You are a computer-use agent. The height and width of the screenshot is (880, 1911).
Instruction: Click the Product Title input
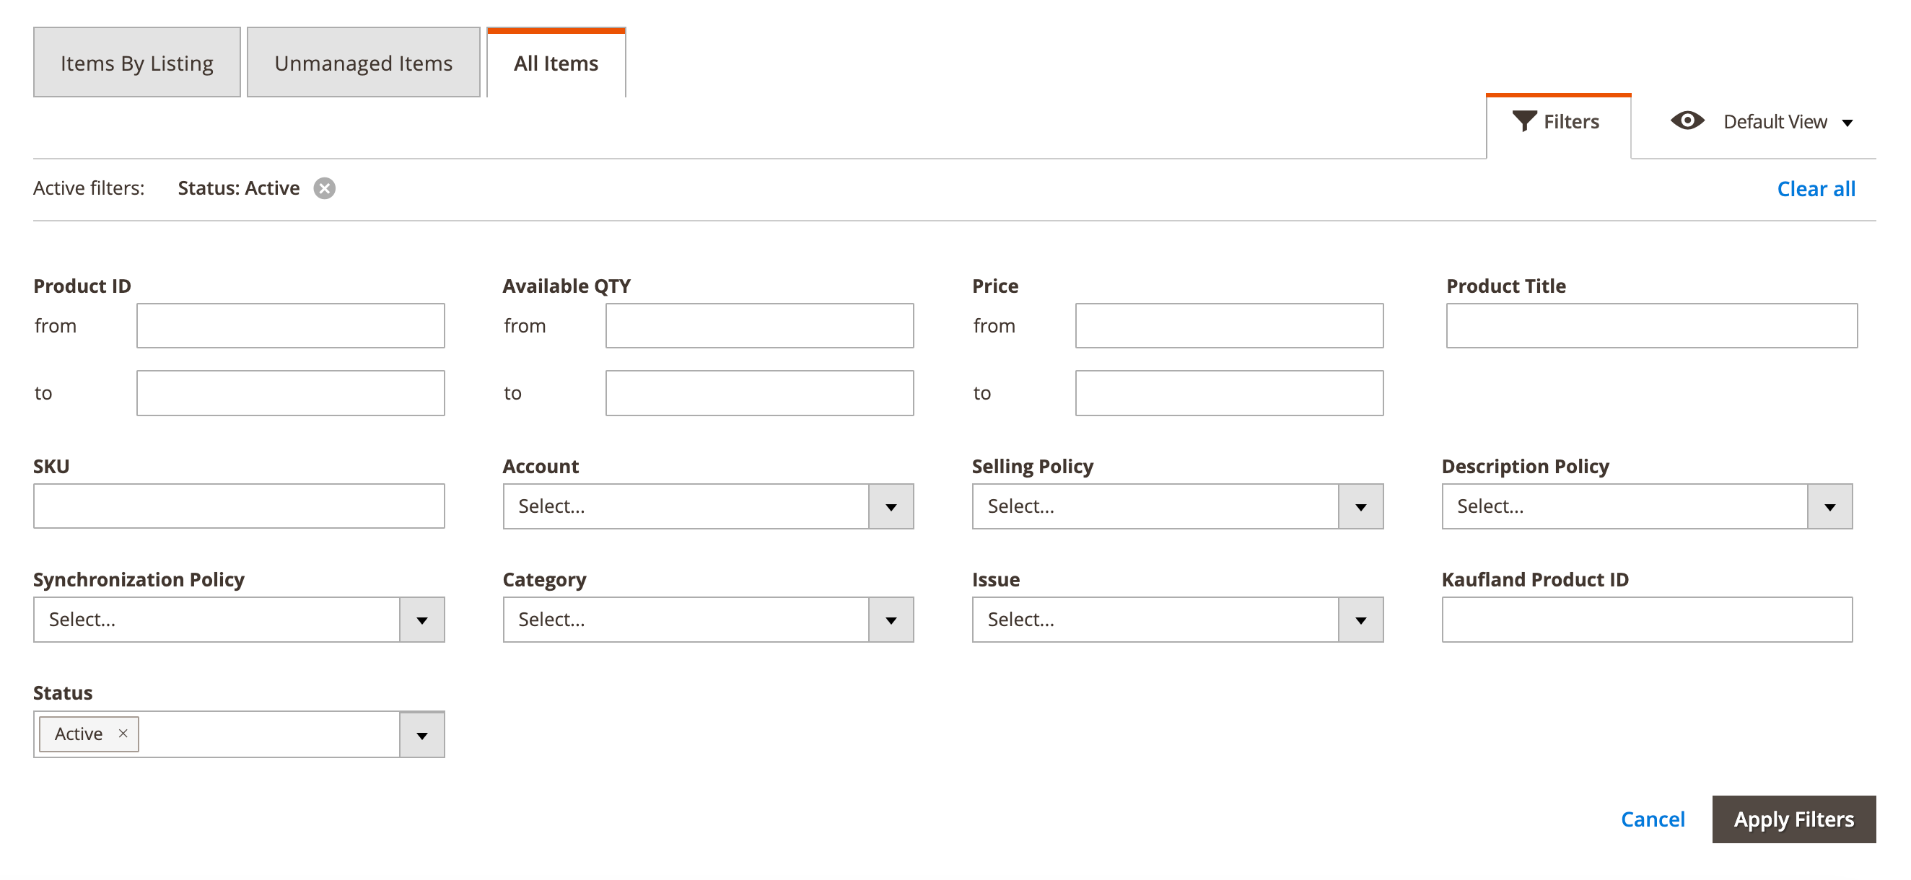click(x=1651, y=325)
